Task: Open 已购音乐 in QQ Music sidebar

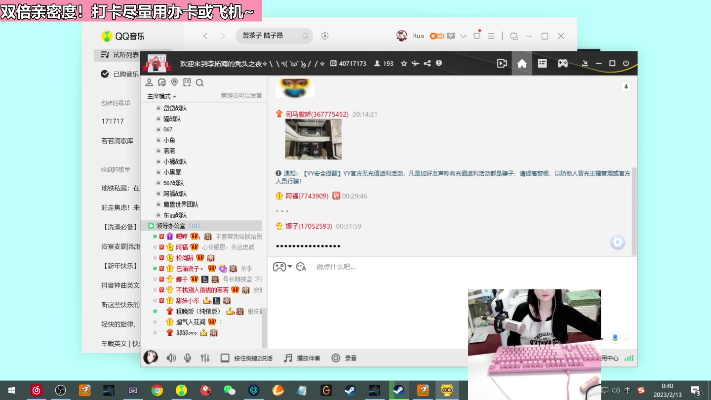Action: point(123,74)
